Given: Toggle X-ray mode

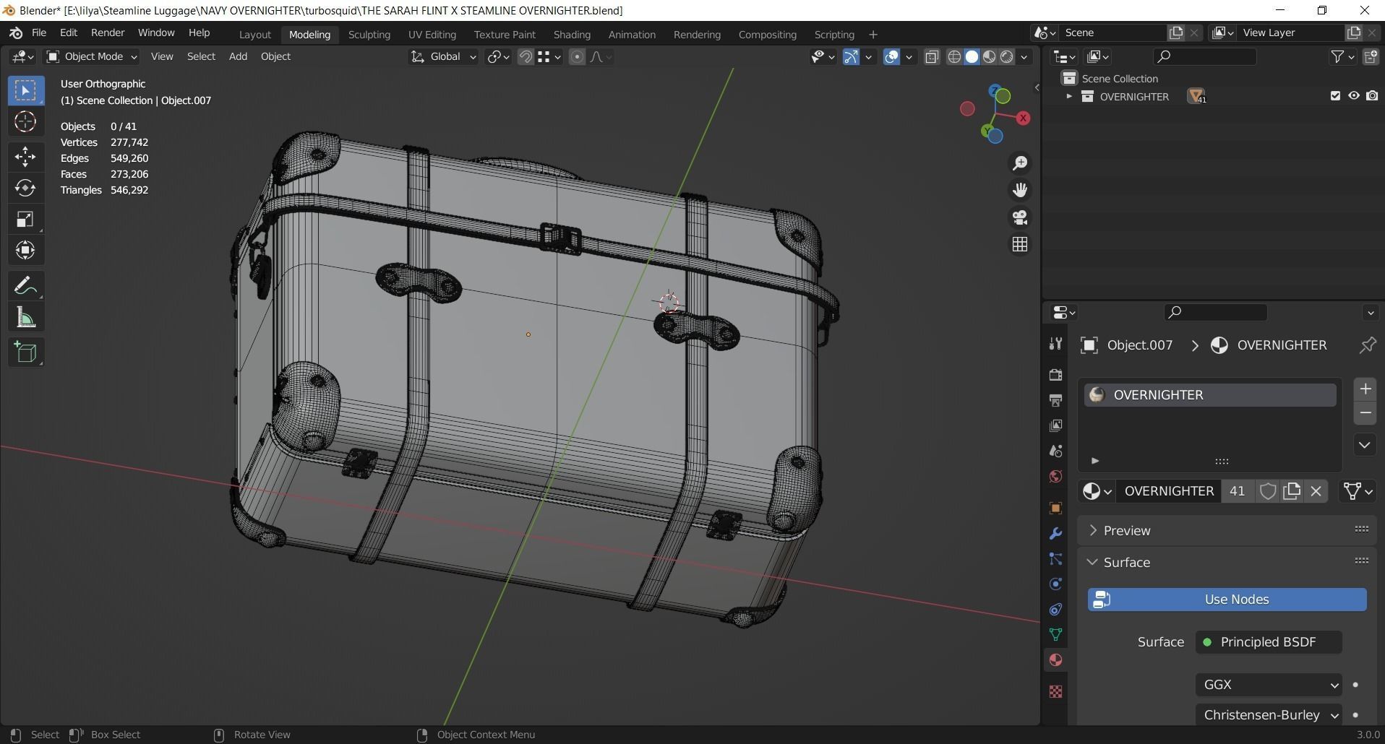Looking at the screenshot, I should [x=932, y=57].
